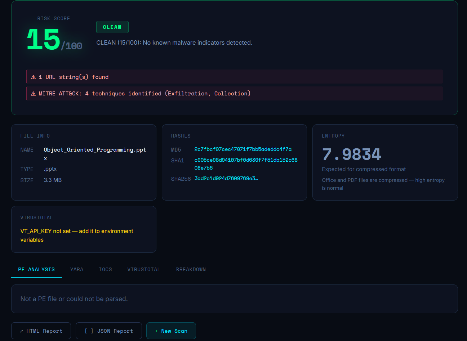Screen dimensions: 467x341
Task: Click the HASHES card heading
Action: click(181, 136)
